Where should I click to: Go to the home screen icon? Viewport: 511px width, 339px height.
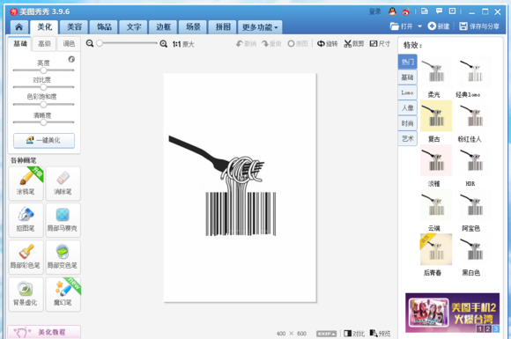(x=19, y=27)
